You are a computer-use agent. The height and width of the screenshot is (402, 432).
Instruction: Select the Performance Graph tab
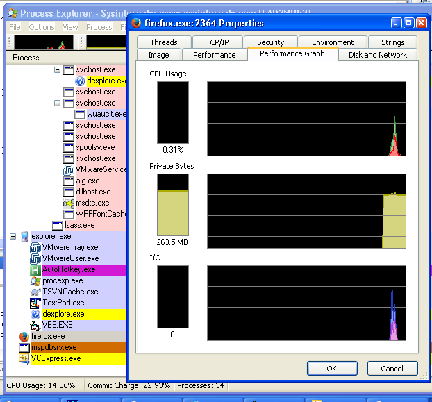coord(292,53)
